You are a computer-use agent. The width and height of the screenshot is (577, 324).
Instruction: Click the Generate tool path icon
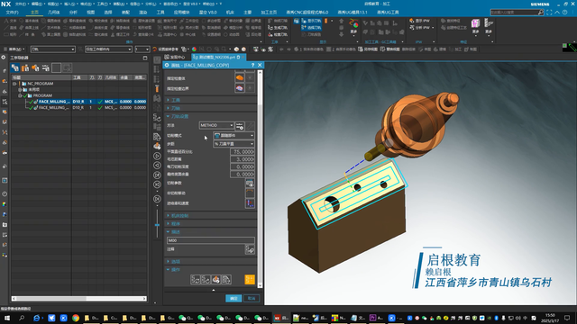pos(196,280)
